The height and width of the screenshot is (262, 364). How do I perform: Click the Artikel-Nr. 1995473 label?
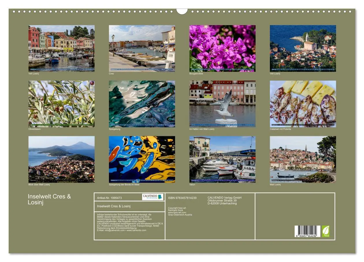(x=109, y=198)
